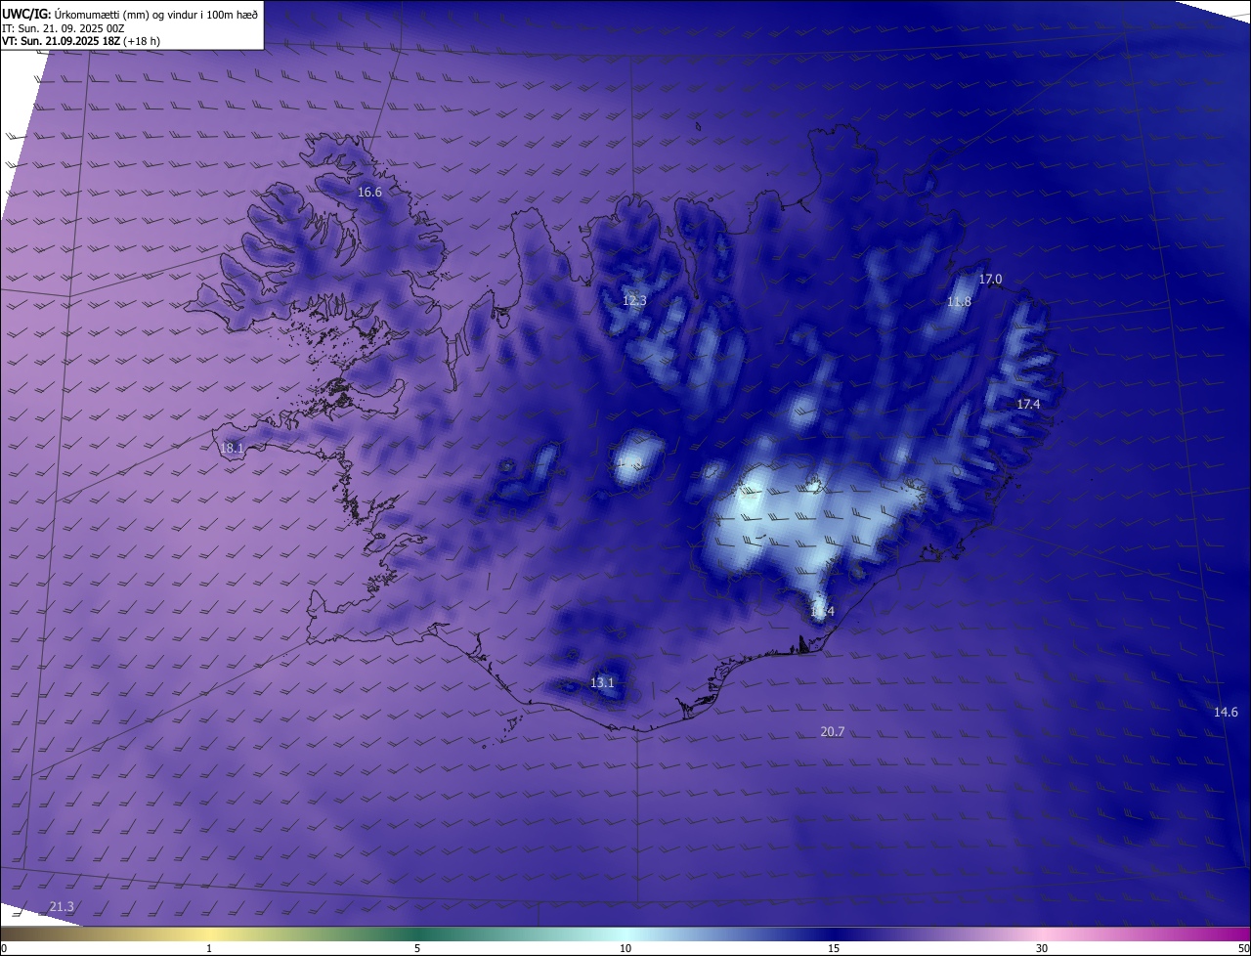The width and height of the screenshot is (1251, 956).
Task: Click the 11.8 value in northeast Iceland
Action: tap(959, 302)
